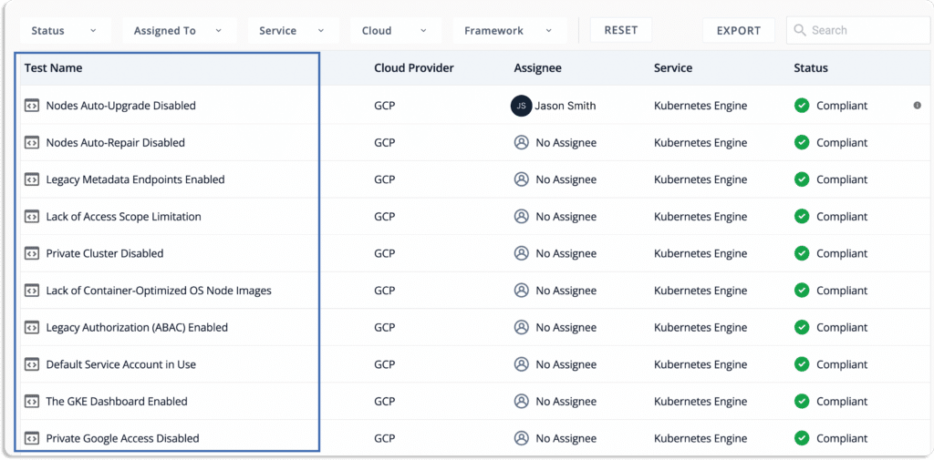Select The GKE Dashboard Enabled text
The width and height of the screenshot is (934, 460).
click(x=117, y=401)
